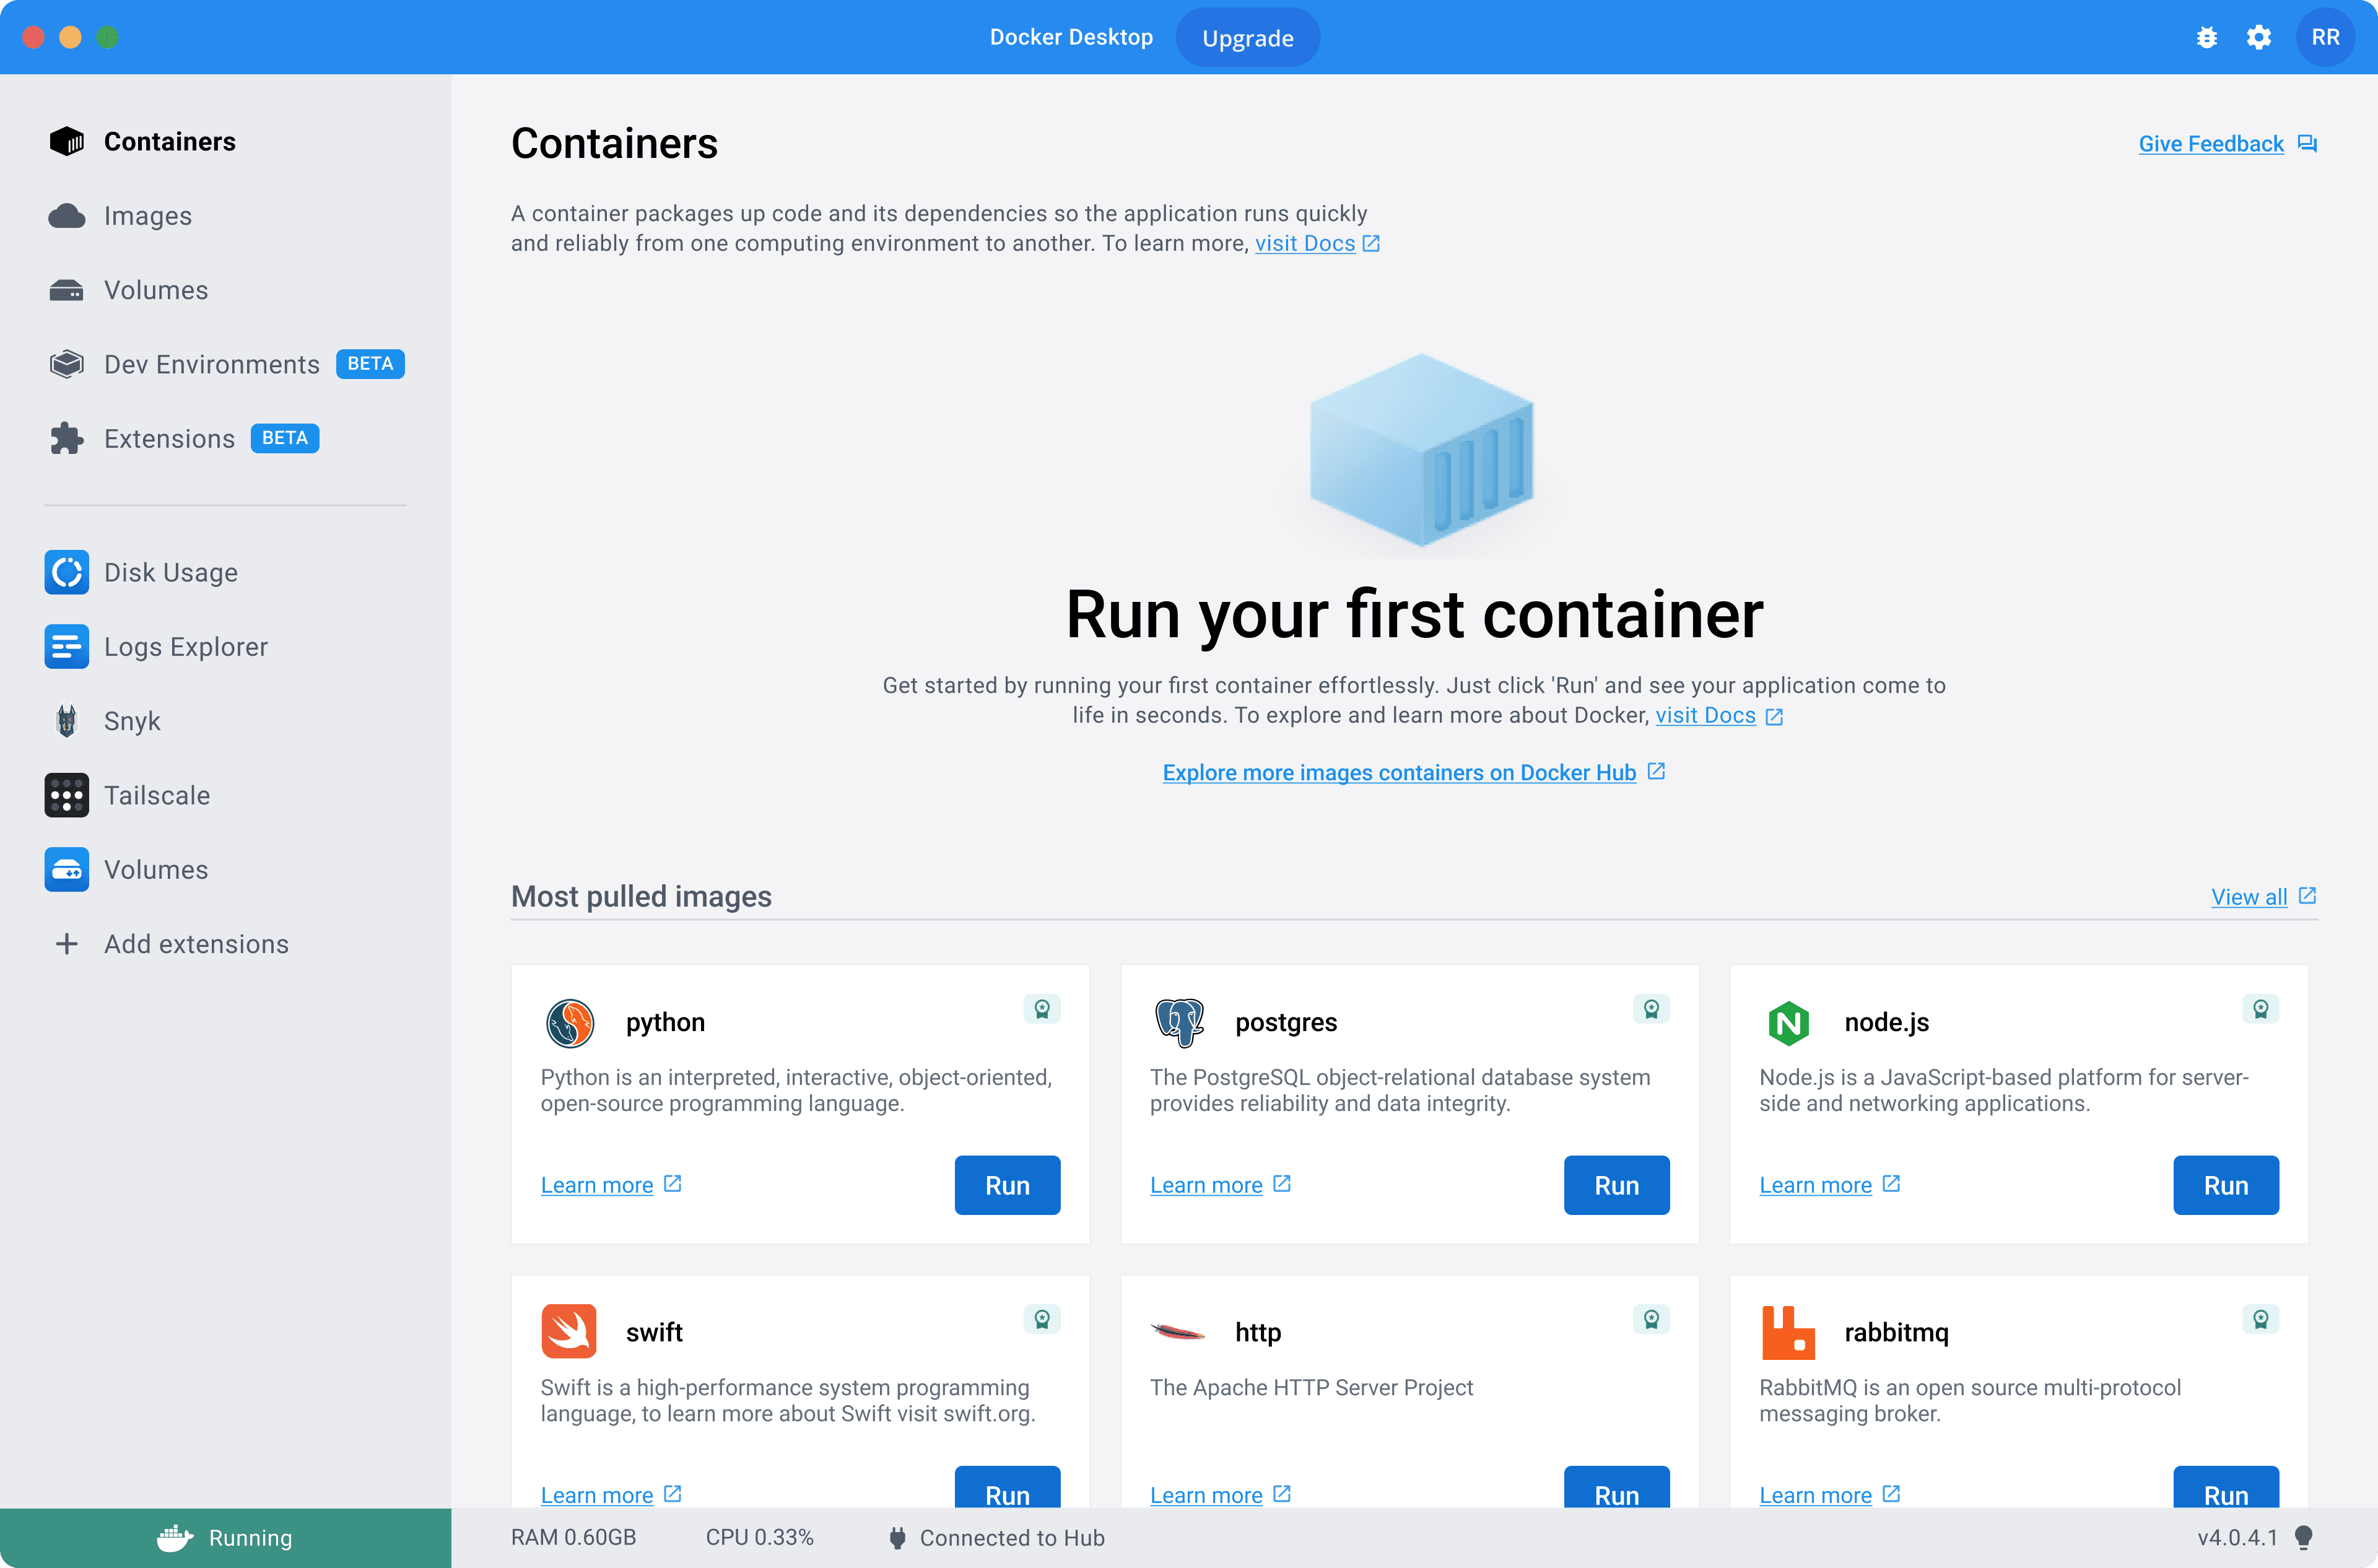Run the node.js image

click(2225, 1185)
